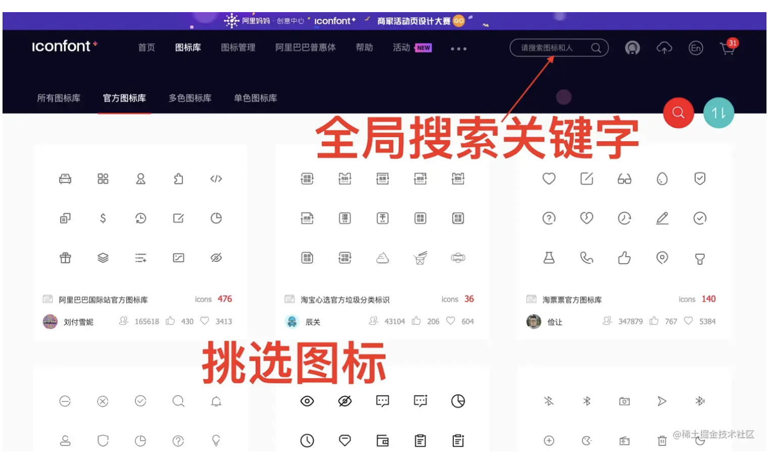Like the collection with 767 thumbs-up
This screenshot has width=768, height=458.
coord(654,321)
